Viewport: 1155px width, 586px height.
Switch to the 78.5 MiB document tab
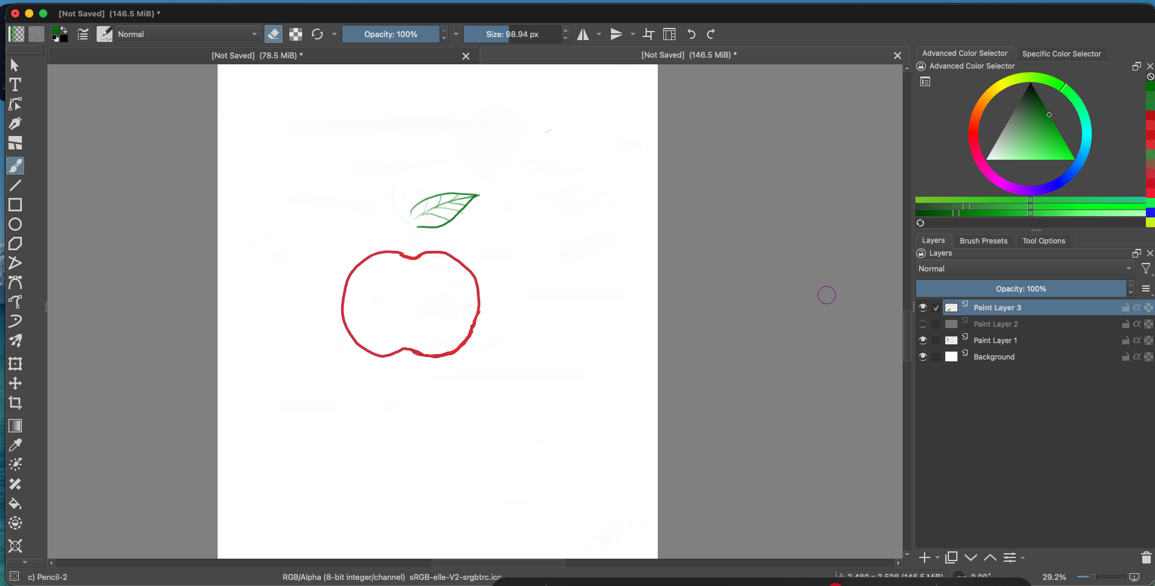257,55
